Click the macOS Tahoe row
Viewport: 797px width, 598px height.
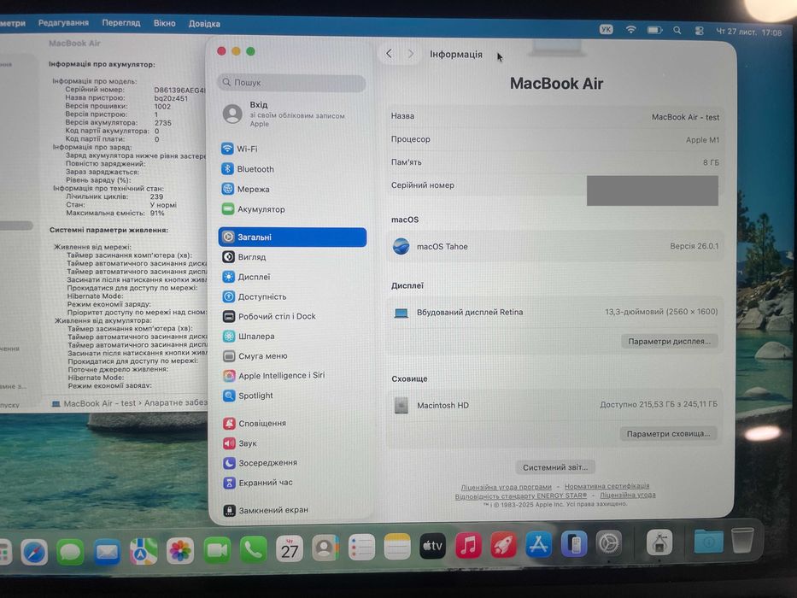pos(555,246)
